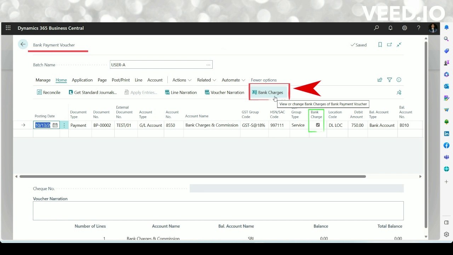Open page in new window icon

(389, 45)
